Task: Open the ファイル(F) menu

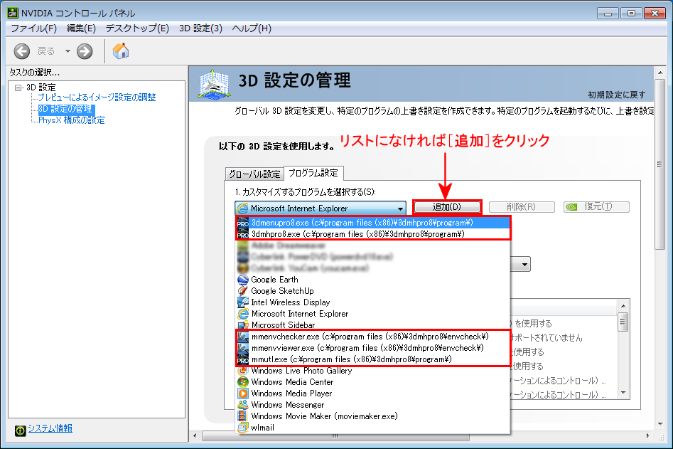Action: click(x=33, y=28)
